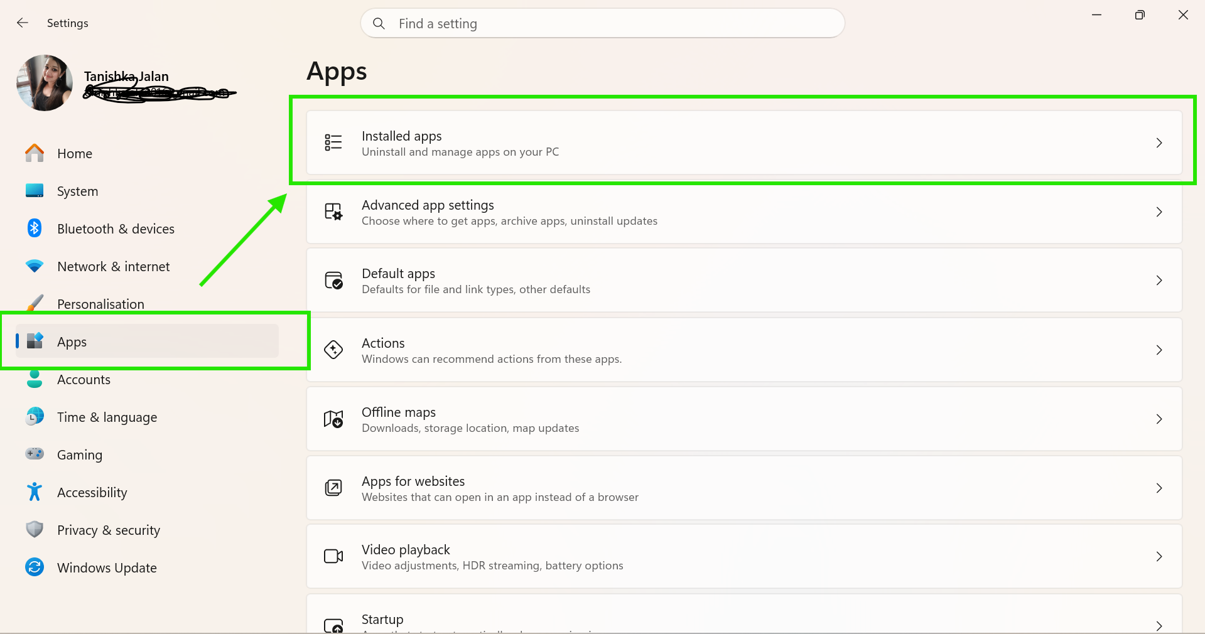Viewport: 1205px width, 634px height.
Task: Expand Advanced app settings chevron
Action: 1159,212
